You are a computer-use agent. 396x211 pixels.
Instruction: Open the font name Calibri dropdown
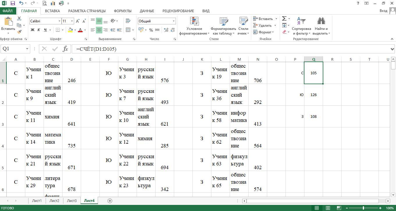point(59,21)
